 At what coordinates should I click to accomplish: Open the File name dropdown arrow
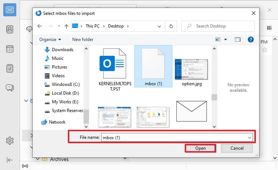click(x=250, y=138)
